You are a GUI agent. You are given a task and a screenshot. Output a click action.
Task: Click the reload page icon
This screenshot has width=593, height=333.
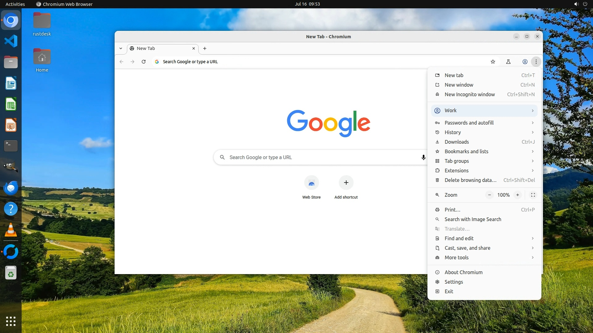[144, 62]
